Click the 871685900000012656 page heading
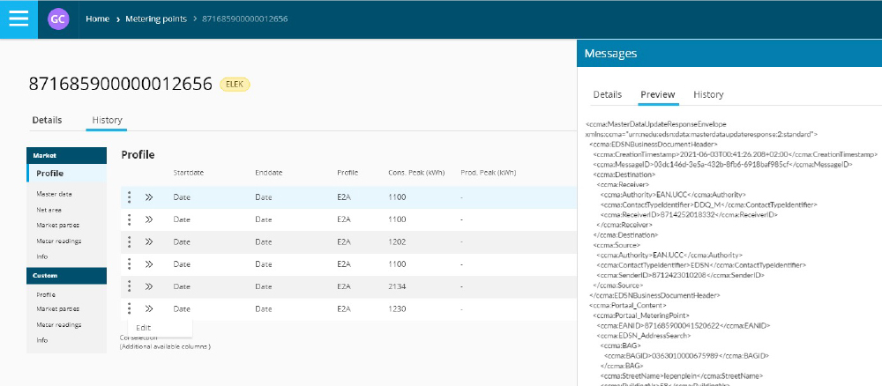This screenshot has width=882, height=386. [x=120, y=84]
